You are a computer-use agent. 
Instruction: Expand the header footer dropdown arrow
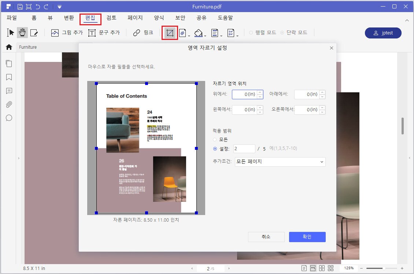tap(221, 36)
